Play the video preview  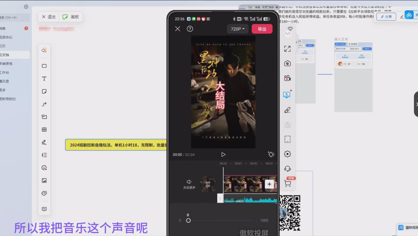tap(223, 155)
